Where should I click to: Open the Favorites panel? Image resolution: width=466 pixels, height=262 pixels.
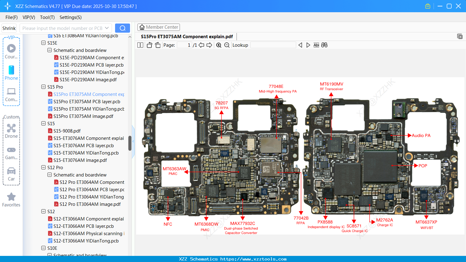pos(11,199)
